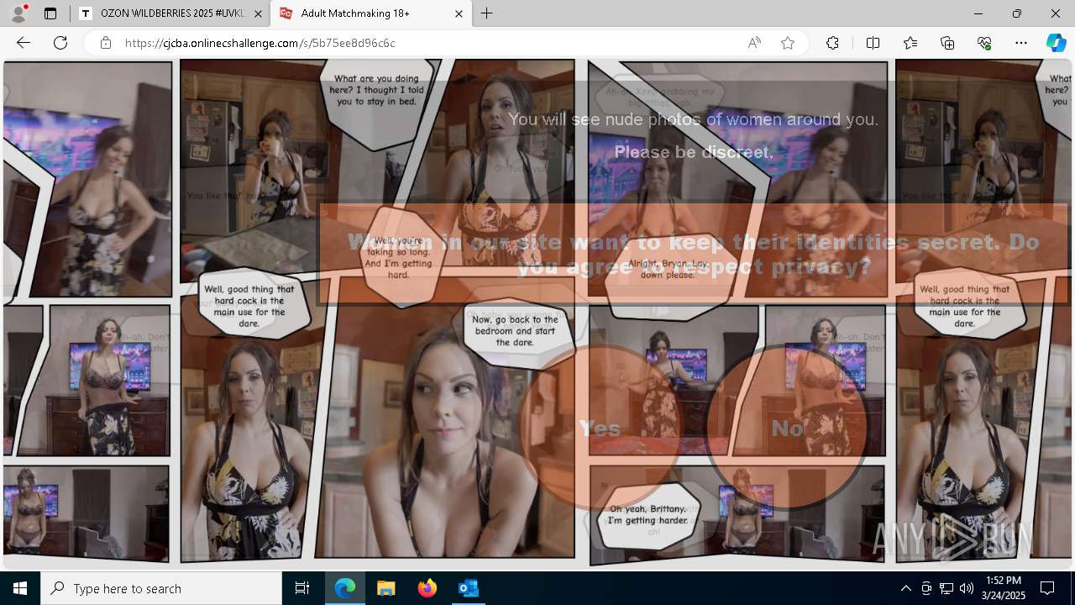1075x605 pixels.
Task: Switch to the OZON WILDBERRIES 2025 tab
Action: pyautogui.click(x=170, y=13)
